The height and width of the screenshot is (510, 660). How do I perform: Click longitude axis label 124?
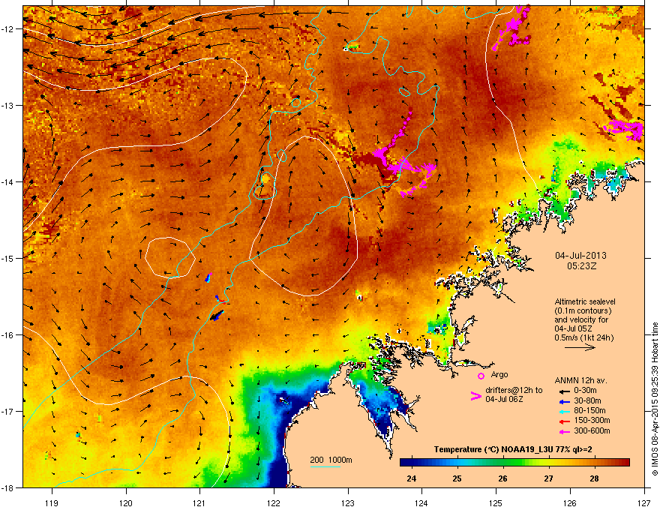(x=421, y=502)
